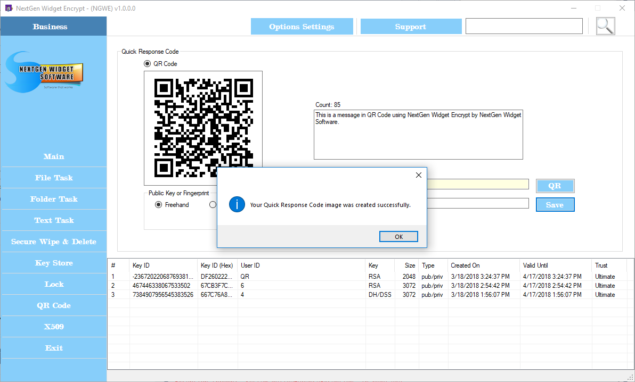The height and width of the screenshot is (382, 635).
Task: Open Options Settings
Action: click(x=302, y=27)
